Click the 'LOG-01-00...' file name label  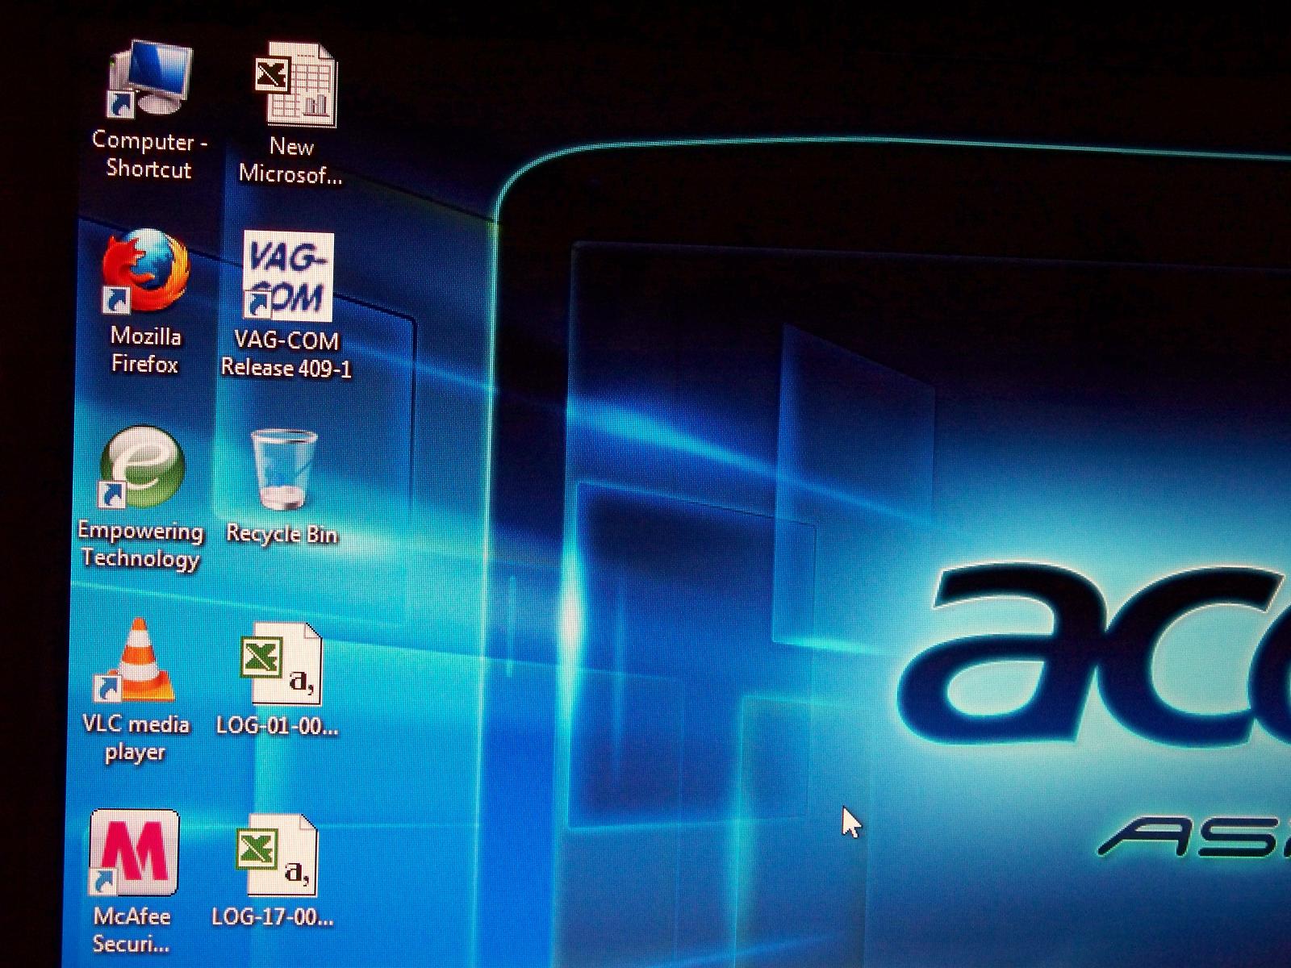coord(277,725)
